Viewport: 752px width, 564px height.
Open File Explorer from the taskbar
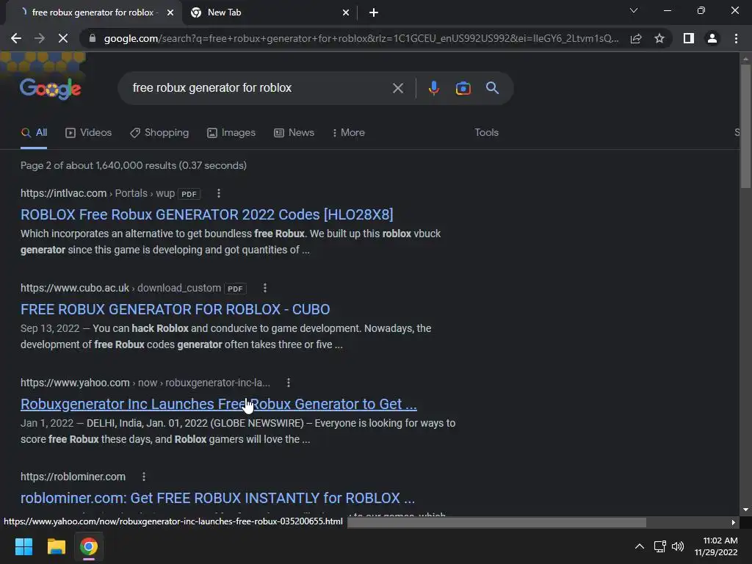click(56, 546)
